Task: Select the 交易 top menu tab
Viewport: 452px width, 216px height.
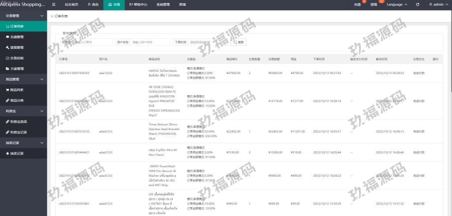Action: coord(114,4)
